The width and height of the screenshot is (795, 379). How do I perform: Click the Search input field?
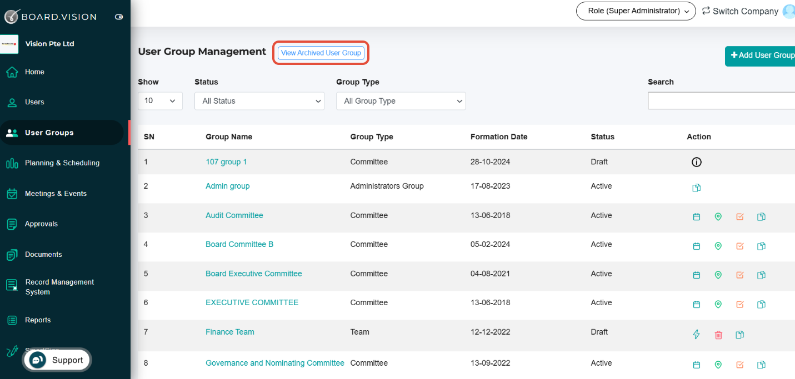tap(721, 100)
